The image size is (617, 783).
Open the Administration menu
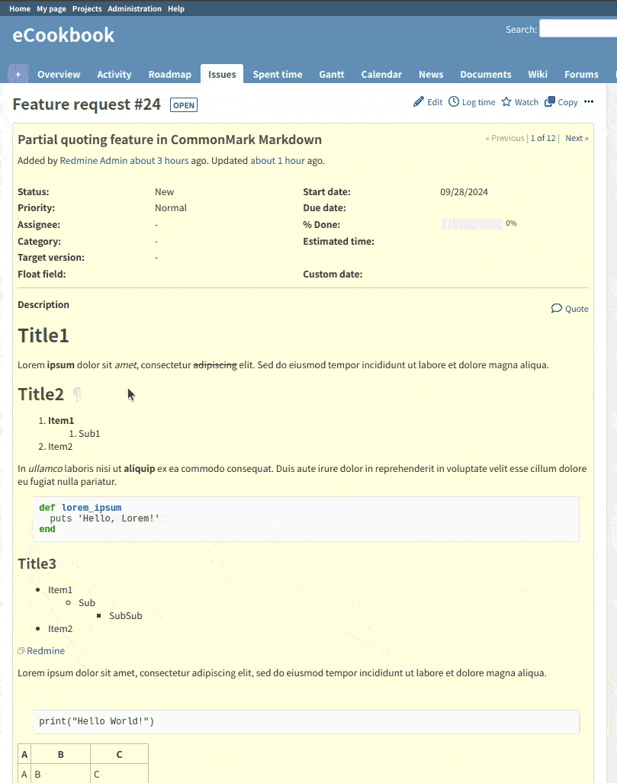point(134,8)
